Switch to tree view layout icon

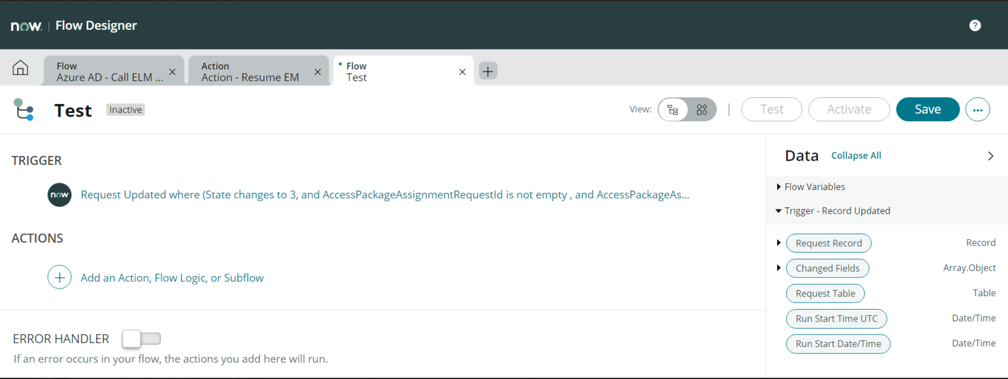tap(673, 109)
